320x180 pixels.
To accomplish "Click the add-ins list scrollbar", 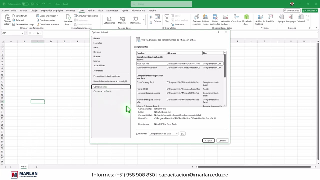I will (225, 66).
